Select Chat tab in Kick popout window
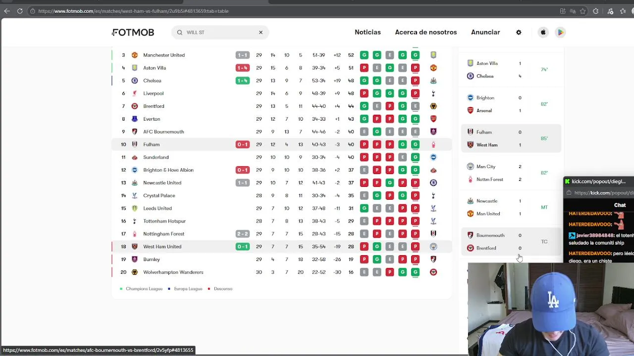 tap(620, 205)
